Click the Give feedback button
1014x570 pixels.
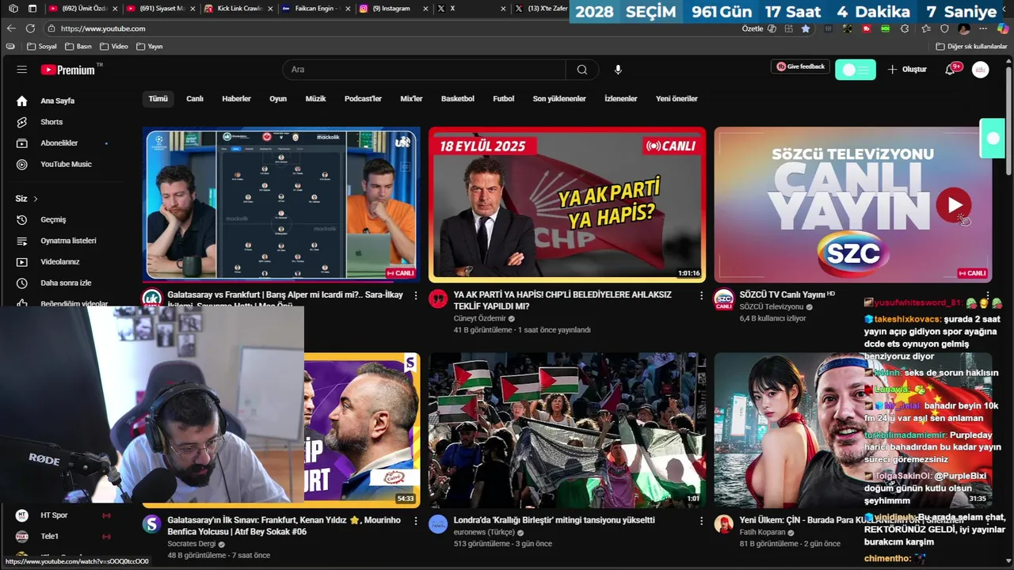[x=800, y=67]
